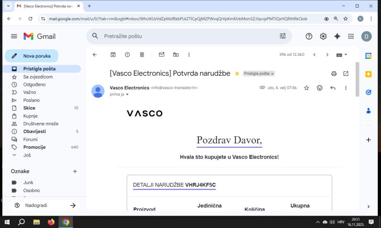Viewport: 381px width, 228px height.
Task: Expand recipient details next to prima ja
Action: (x=127, y=95)
